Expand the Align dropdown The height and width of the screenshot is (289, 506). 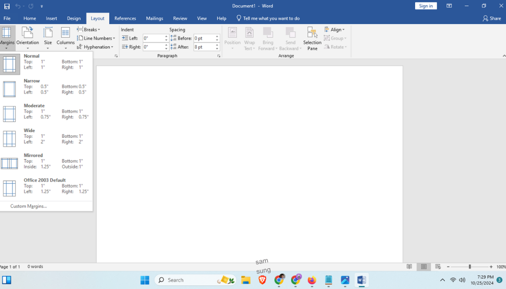point(335,29)
